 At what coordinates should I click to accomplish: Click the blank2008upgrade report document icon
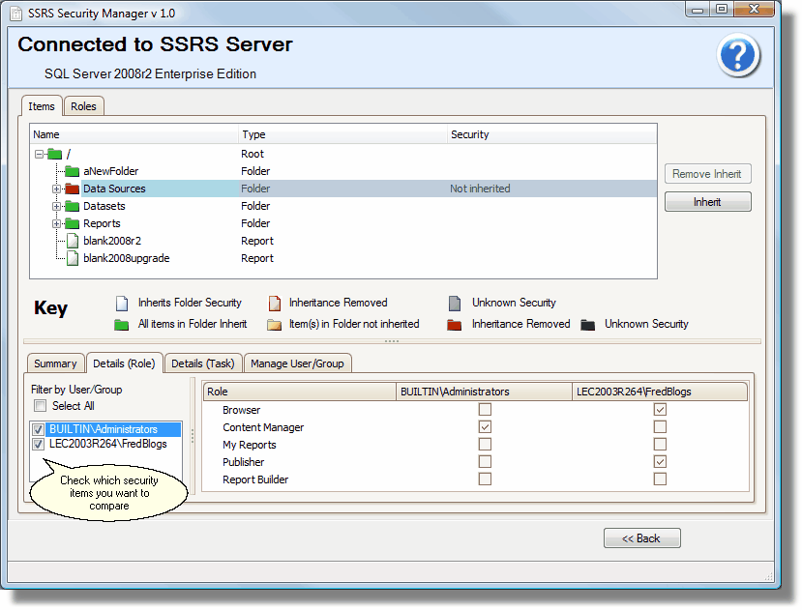point(74,258)
